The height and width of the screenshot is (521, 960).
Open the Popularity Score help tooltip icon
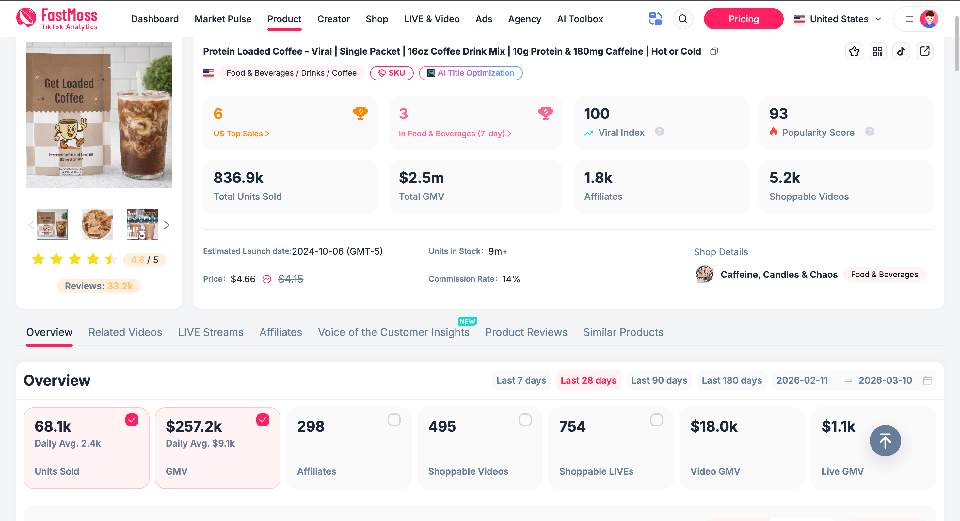tap(870, 131)
